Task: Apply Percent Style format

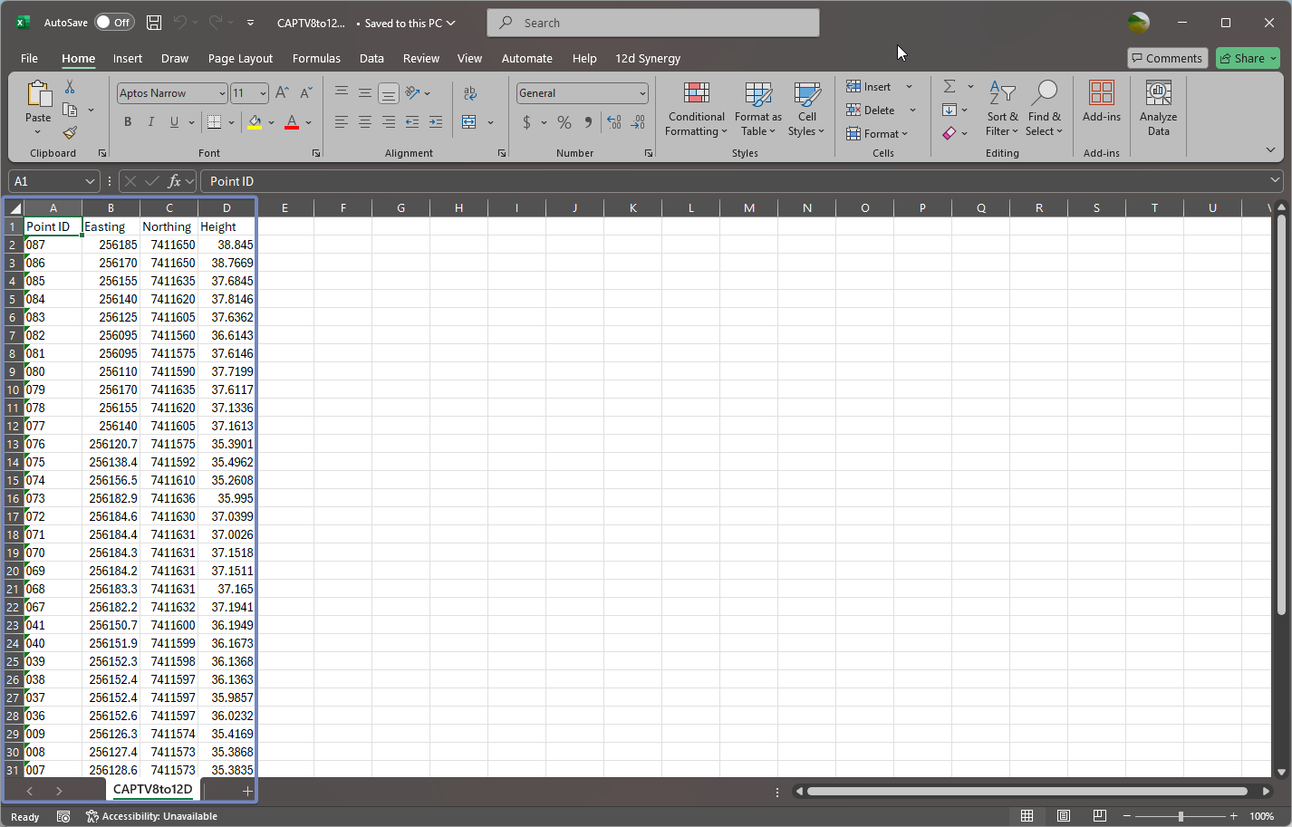Action: tap(564, 122)
